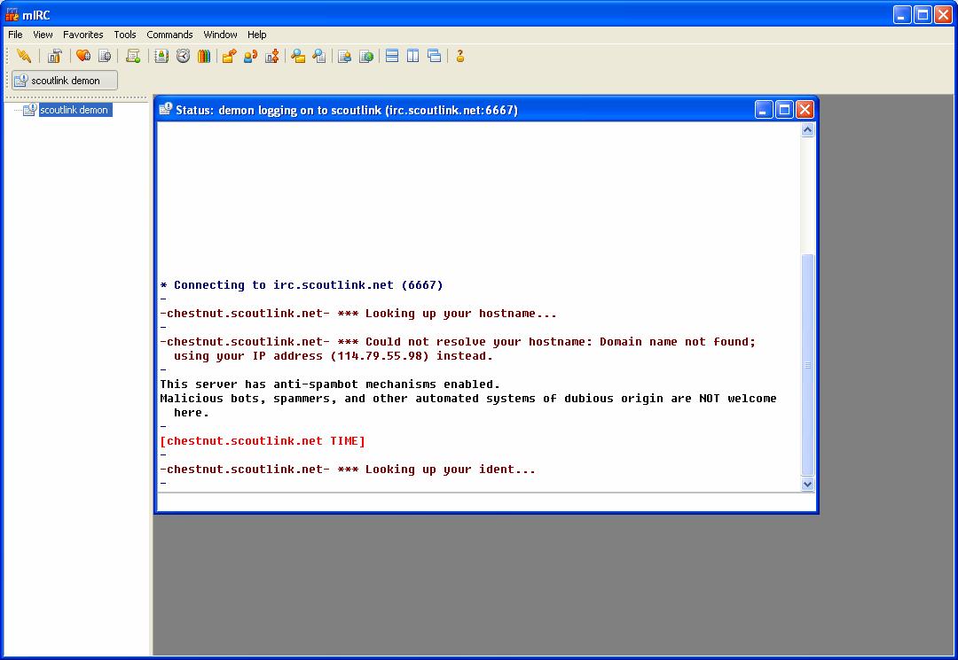Minimize the Status child window
Image resolution: width=958 pixels, height=660 pixels.
pyautogui.click(x=764, y=110)
